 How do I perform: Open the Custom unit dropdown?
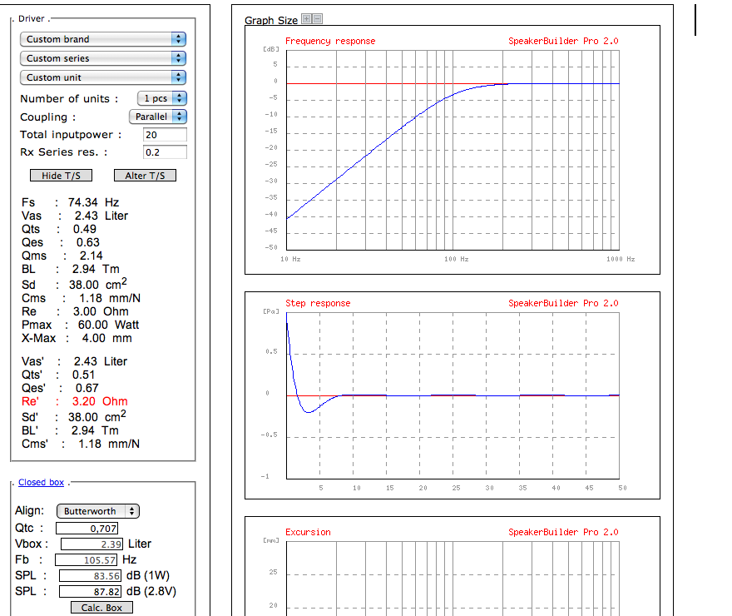coord(103,77)
